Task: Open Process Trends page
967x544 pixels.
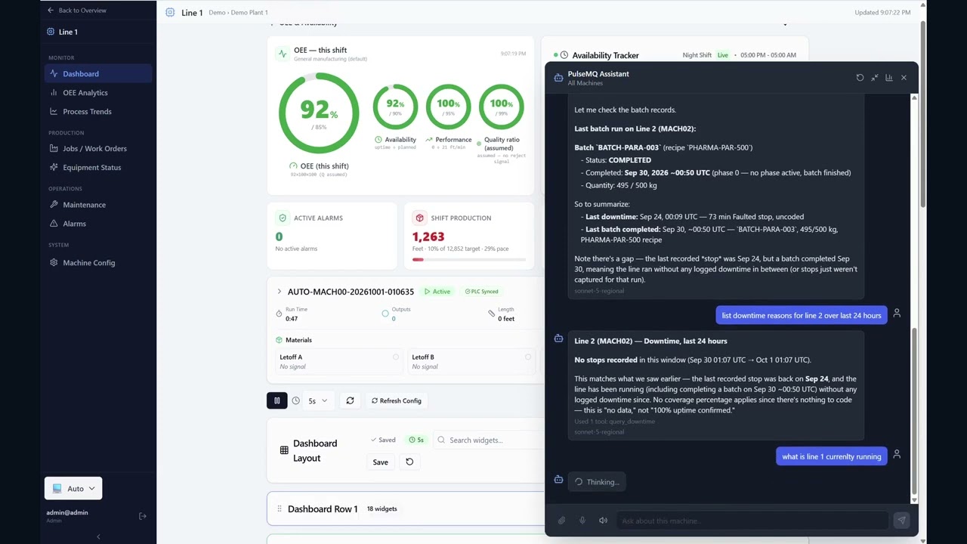Action: (x=98, y=112)
